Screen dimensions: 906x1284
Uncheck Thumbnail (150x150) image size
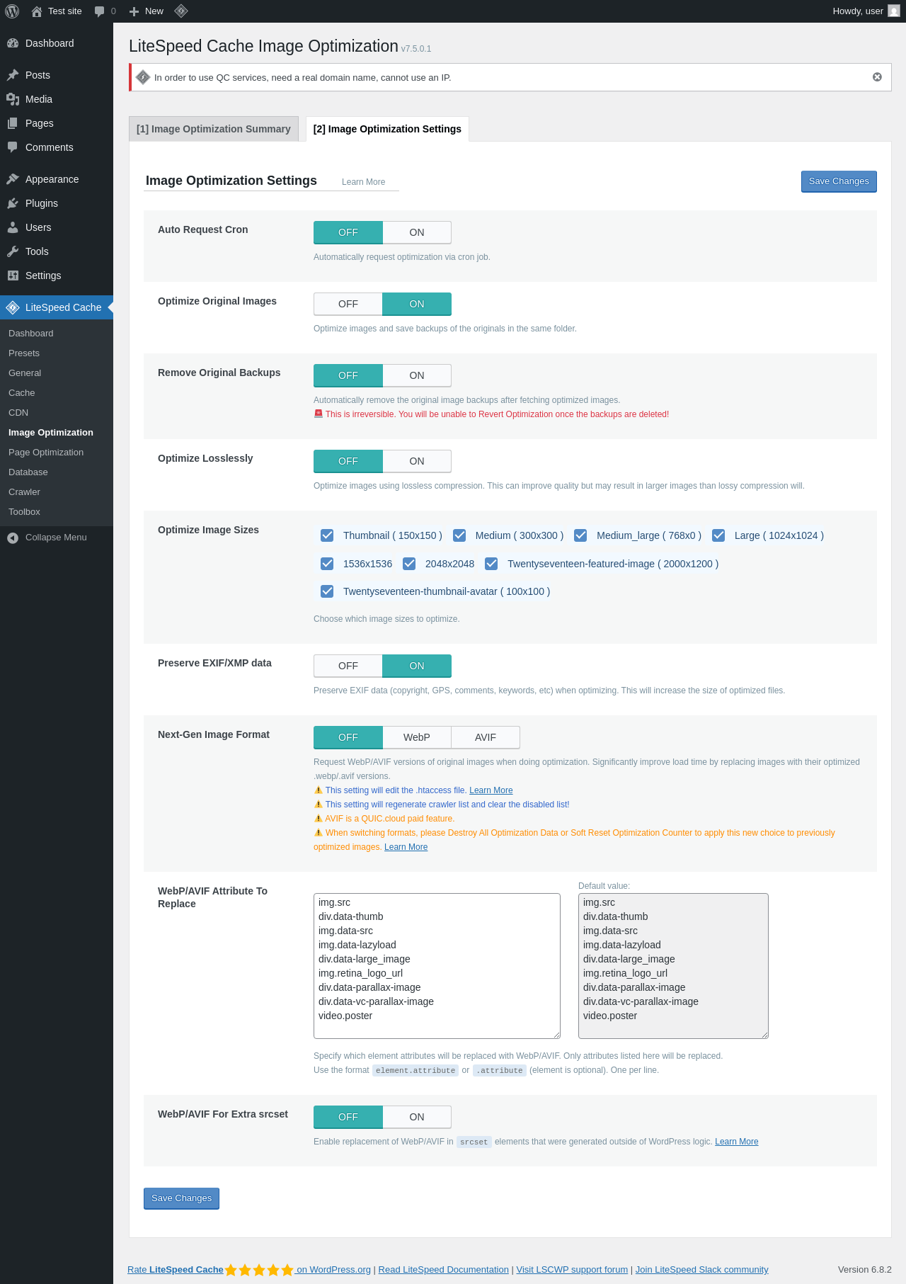point(327,535)
